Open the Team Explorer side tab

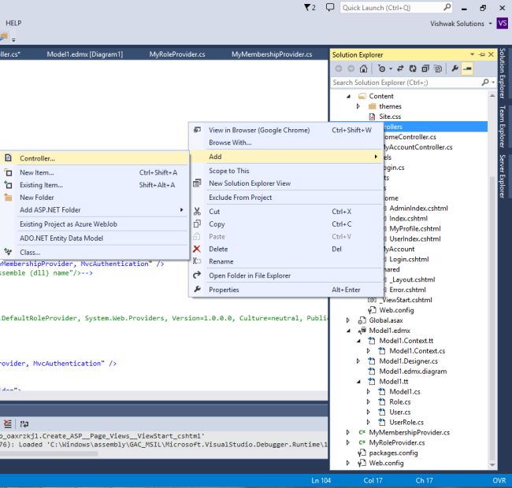click(x=502, y=127)
